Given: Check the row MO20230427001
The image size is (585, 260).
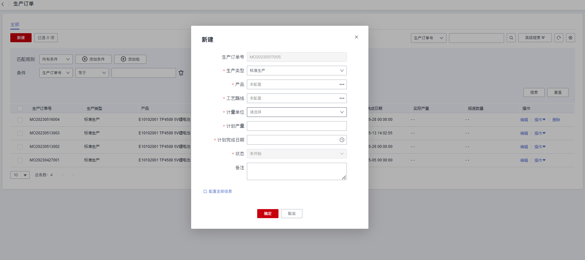Looking at the screenshot, I should coord(20,160).
